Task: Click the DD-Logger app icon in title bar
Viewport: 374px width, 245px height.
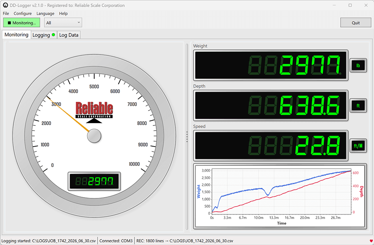Action: (5, 5)
